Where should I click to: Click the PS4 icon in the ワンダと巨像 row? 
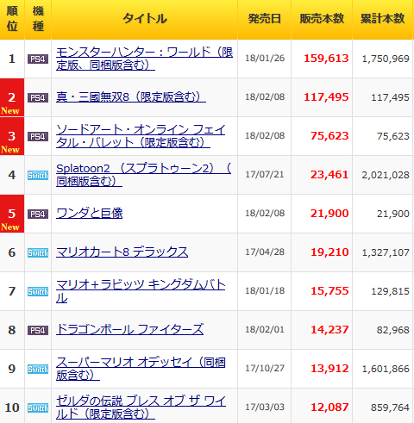point(38,215)
